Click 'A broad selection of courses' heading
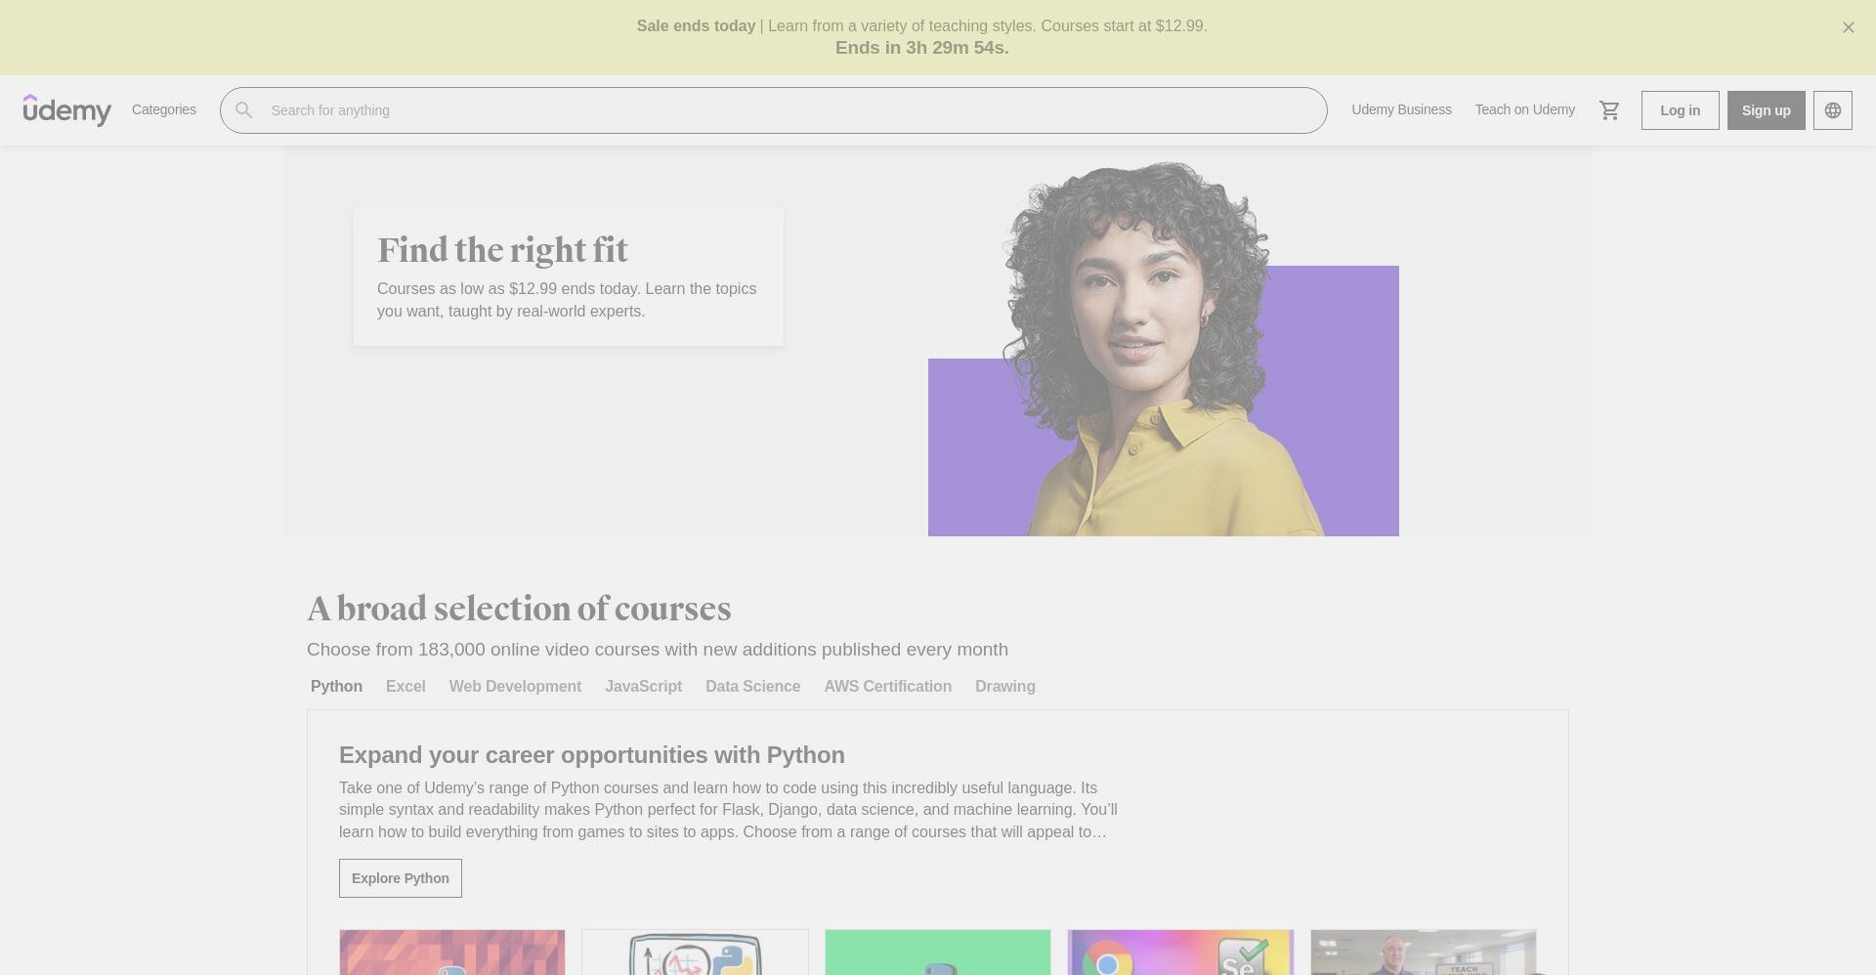1876x975 pixels. pos(519,609)
